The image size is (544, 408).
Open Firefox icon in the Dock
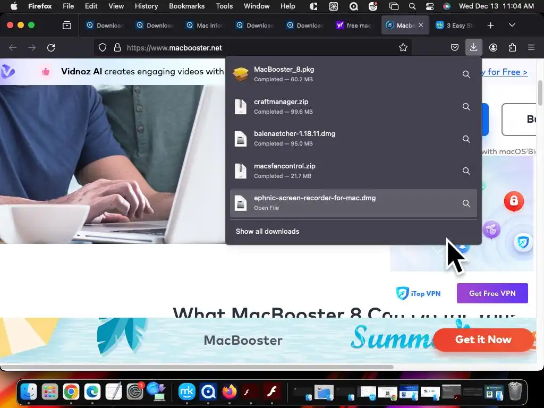pyautogui.click(x=229, y=392)
